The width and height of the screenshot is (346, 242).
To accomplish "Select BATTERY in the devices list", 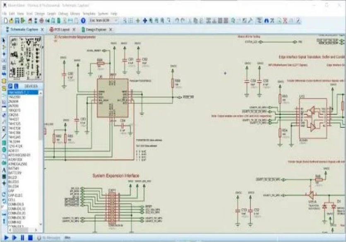I will tap(15, 173).
